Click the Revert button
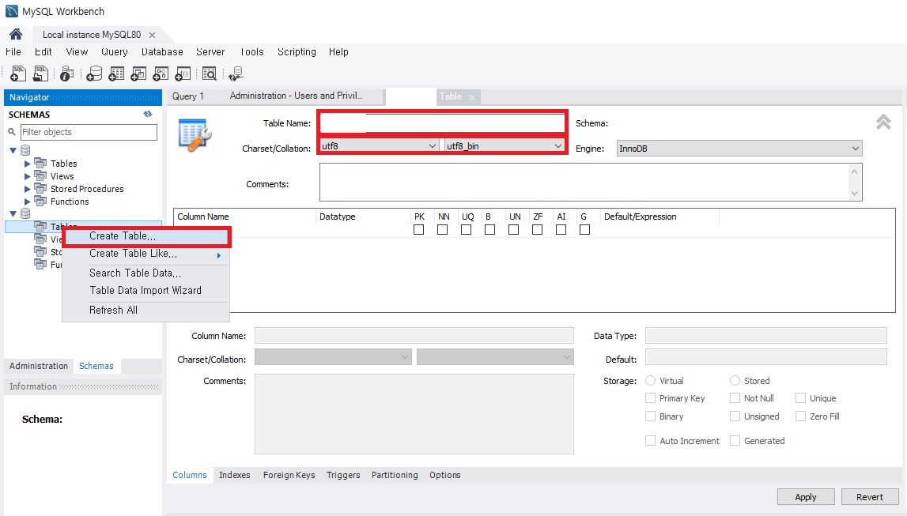Viewport: 907px width, 516px height. click(x=869, y=496)
